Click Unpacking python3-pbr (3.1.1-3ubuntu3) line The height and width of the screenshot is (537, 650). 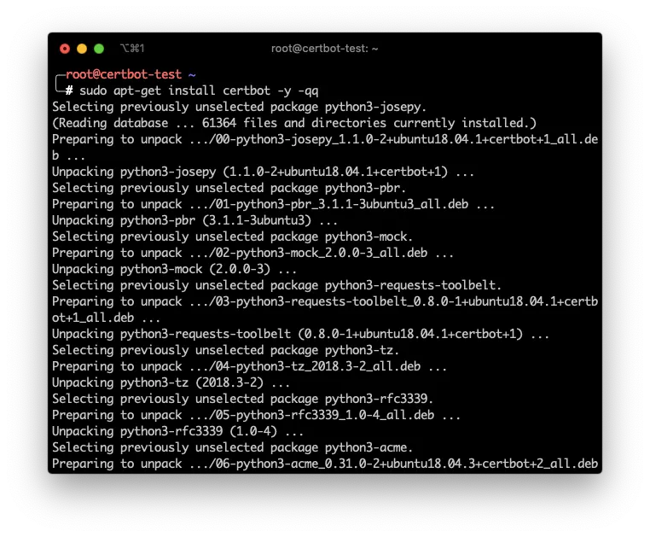194,220
